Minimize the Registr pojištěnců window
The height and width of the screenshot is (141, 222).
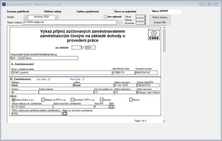point(202,4)
